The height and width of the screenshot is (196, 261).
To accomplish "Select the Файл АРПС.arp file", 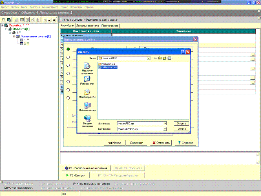I will 108,68.
